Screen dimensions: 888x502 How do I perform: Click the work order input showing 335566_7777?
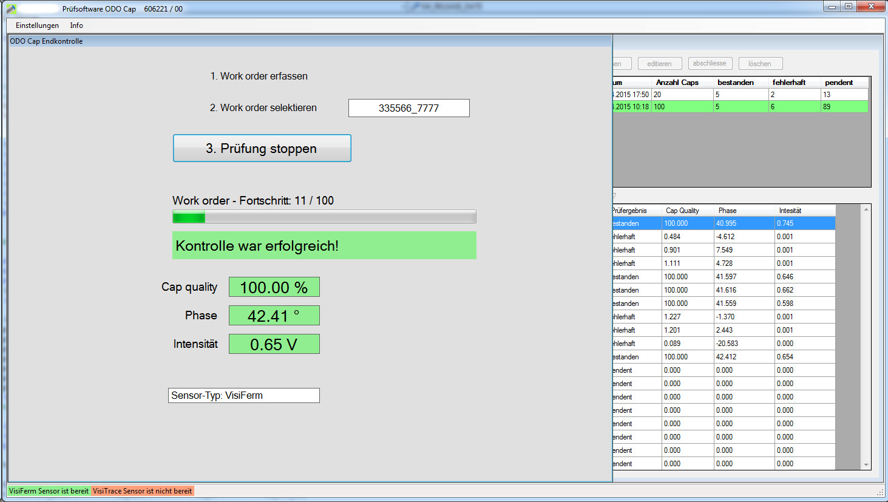[x=408, y=108]
